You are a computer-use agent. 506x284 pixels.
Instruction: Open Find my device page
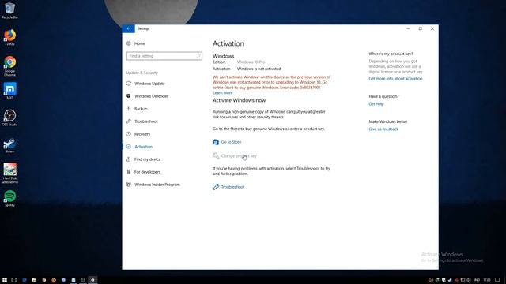(x=148, y=159)
